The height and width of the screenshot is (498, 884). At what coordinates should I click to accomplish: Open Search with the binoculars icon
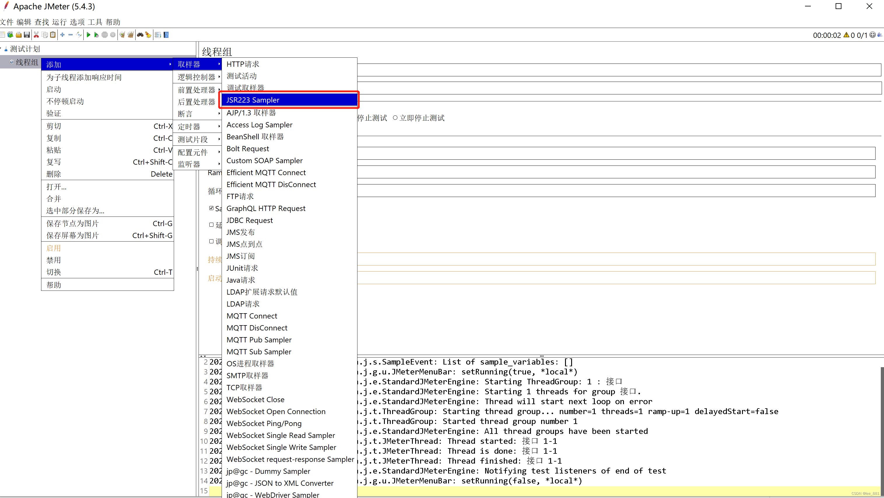tap(140, 35)
